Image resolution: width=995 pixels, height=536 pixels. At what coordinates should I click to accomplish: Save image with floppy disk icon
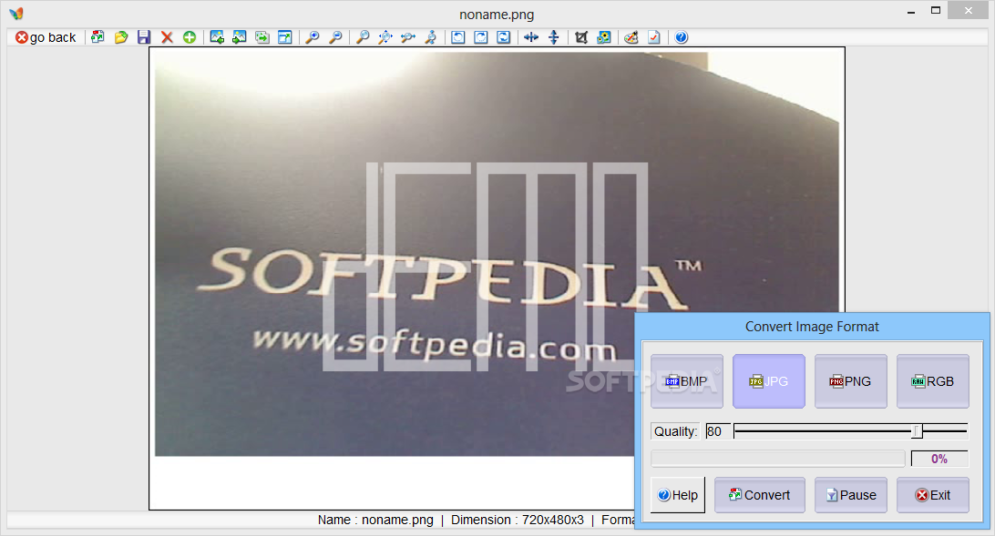tap(144, 37)
